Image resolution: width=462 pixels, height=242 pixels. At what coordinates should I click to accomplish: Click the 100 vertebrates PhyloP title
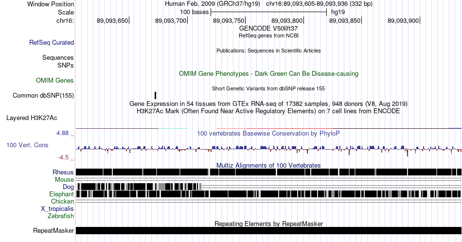click(x=268, y=133)
